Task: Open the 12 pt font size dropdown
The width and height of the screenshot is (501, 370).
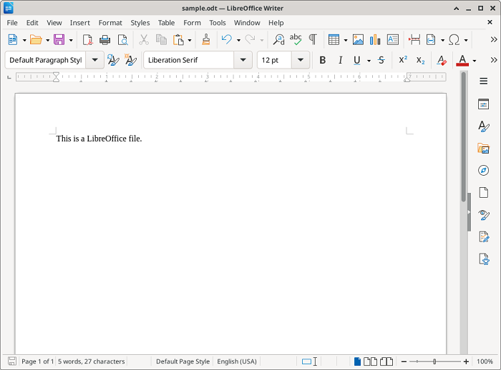Action: [301, 61]
